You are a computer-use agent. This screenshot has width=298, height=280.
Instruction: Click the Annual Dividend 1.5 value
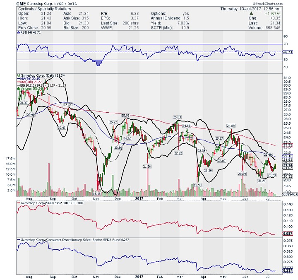186,18
